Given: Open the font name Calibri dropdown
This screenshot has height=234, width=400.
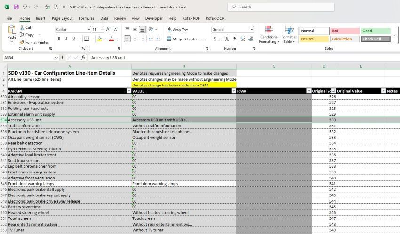Looking at the screenshot, I should 88,29.
